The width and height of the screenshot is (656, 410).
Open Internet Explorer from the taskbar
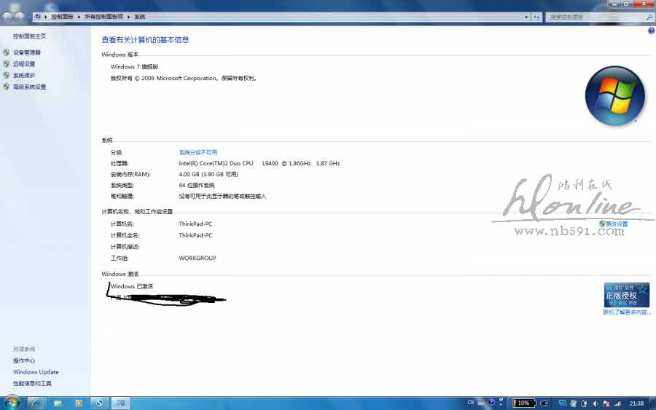pyautogui.click(x=35, y=403)
